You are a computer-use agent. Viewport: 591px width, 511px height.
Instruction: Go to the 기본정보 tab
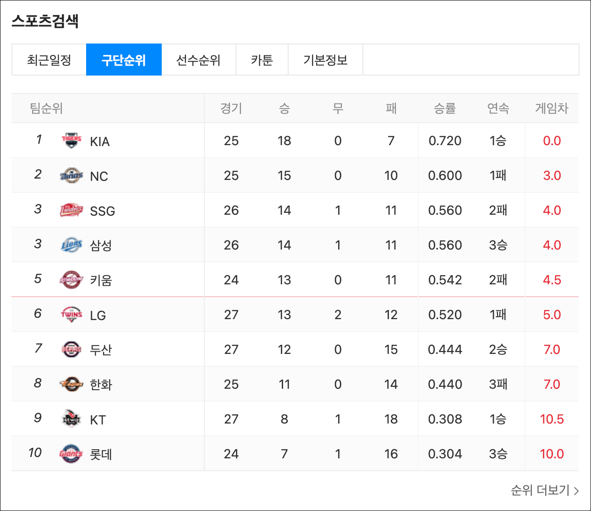coord(325,60)
